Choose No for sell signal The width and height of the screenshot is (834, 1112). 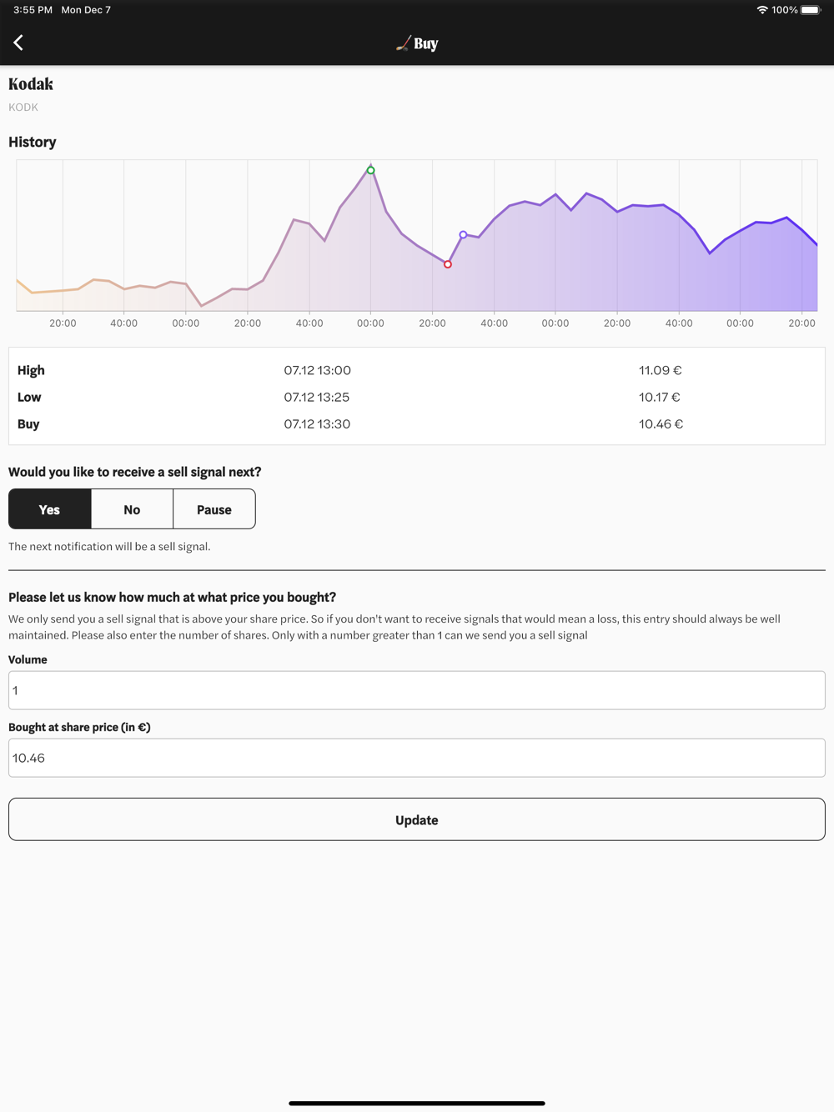132,509
